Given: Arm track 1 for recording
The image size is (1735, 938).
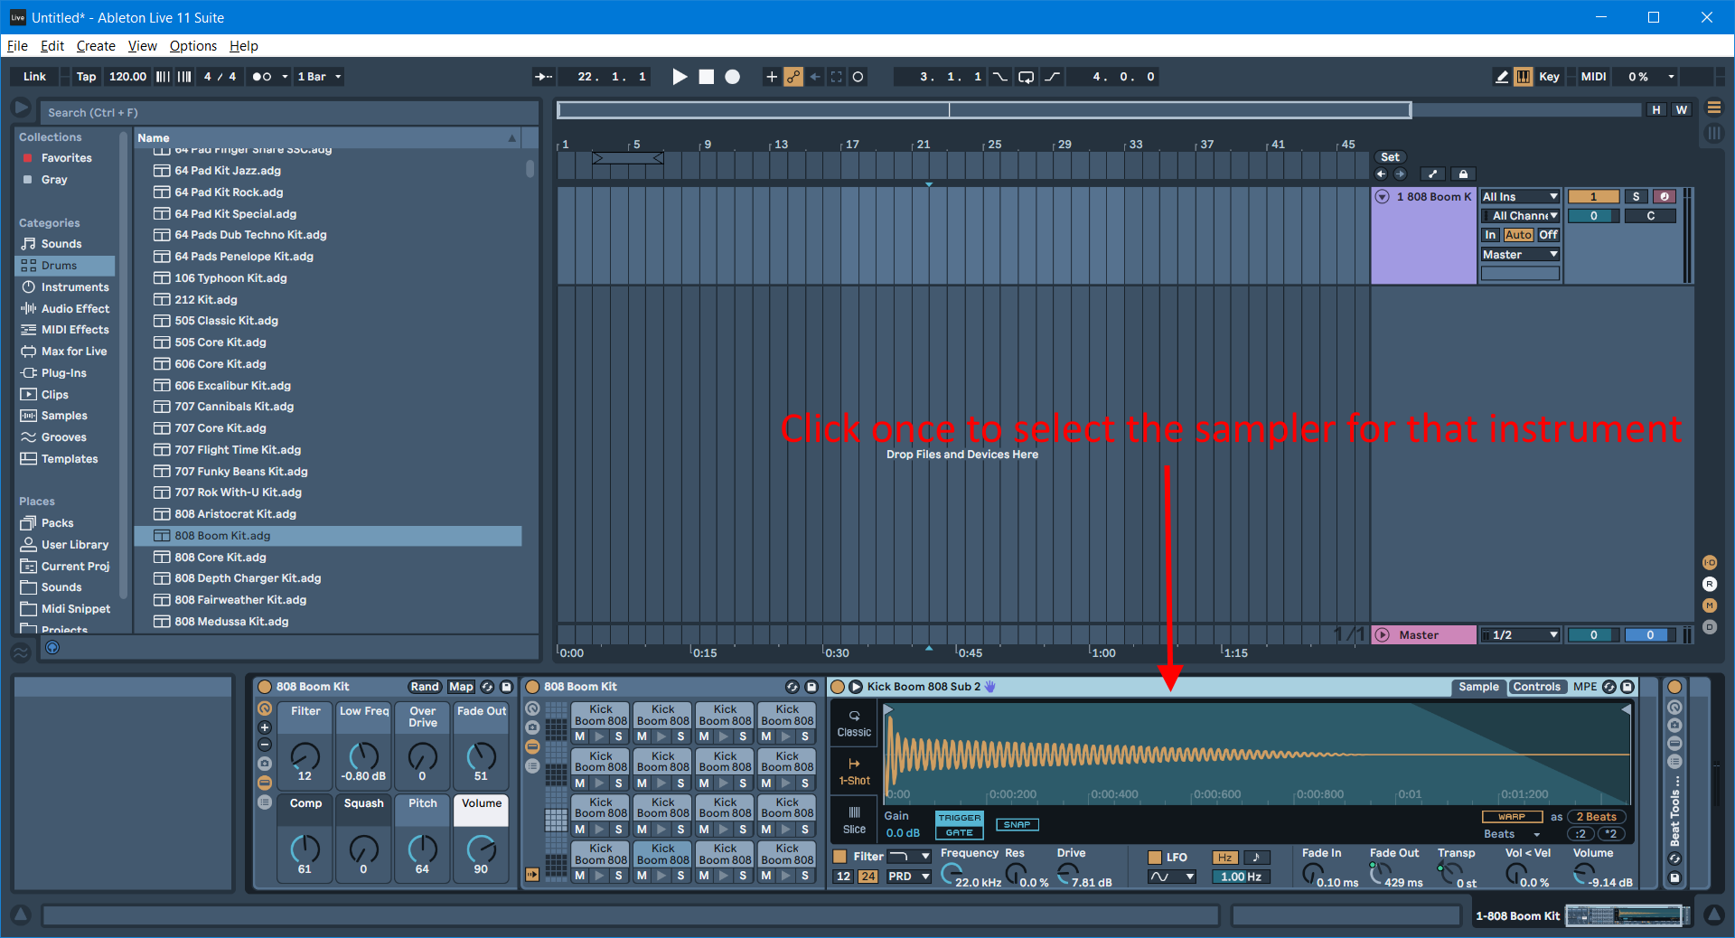Looking at the screenshot, I should pyautogui.click(x=1664, y=197).
